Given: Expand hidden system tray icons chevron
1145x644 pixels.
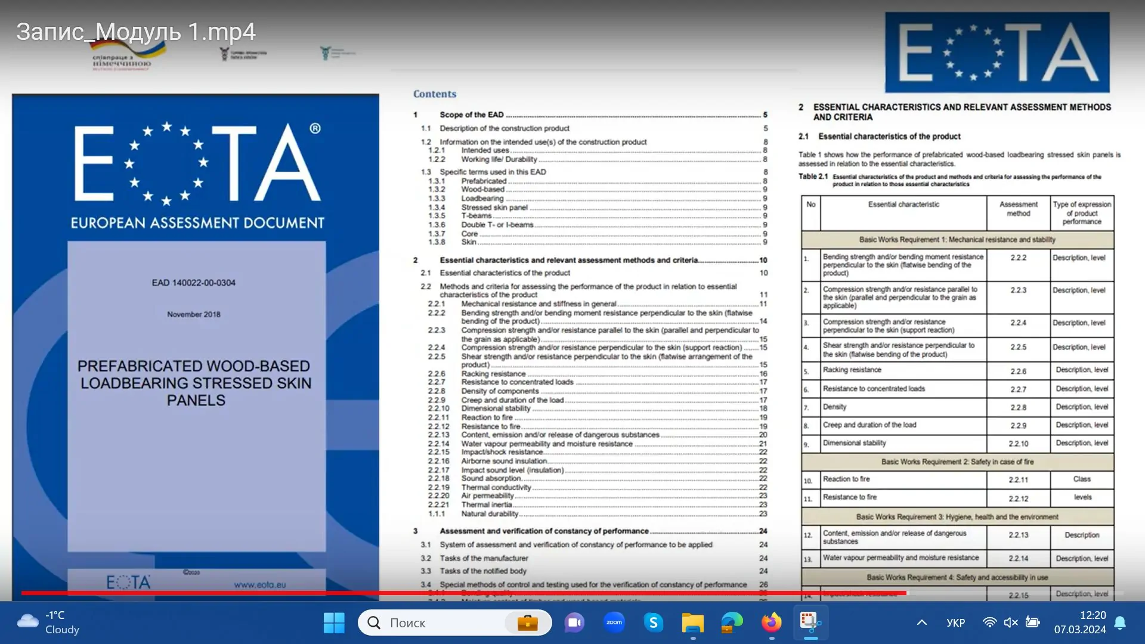Looking at the screenshot, I should [x=921, y=623].
